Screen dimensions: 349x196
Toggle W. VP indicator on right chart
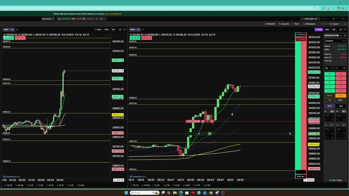(176, 185)
